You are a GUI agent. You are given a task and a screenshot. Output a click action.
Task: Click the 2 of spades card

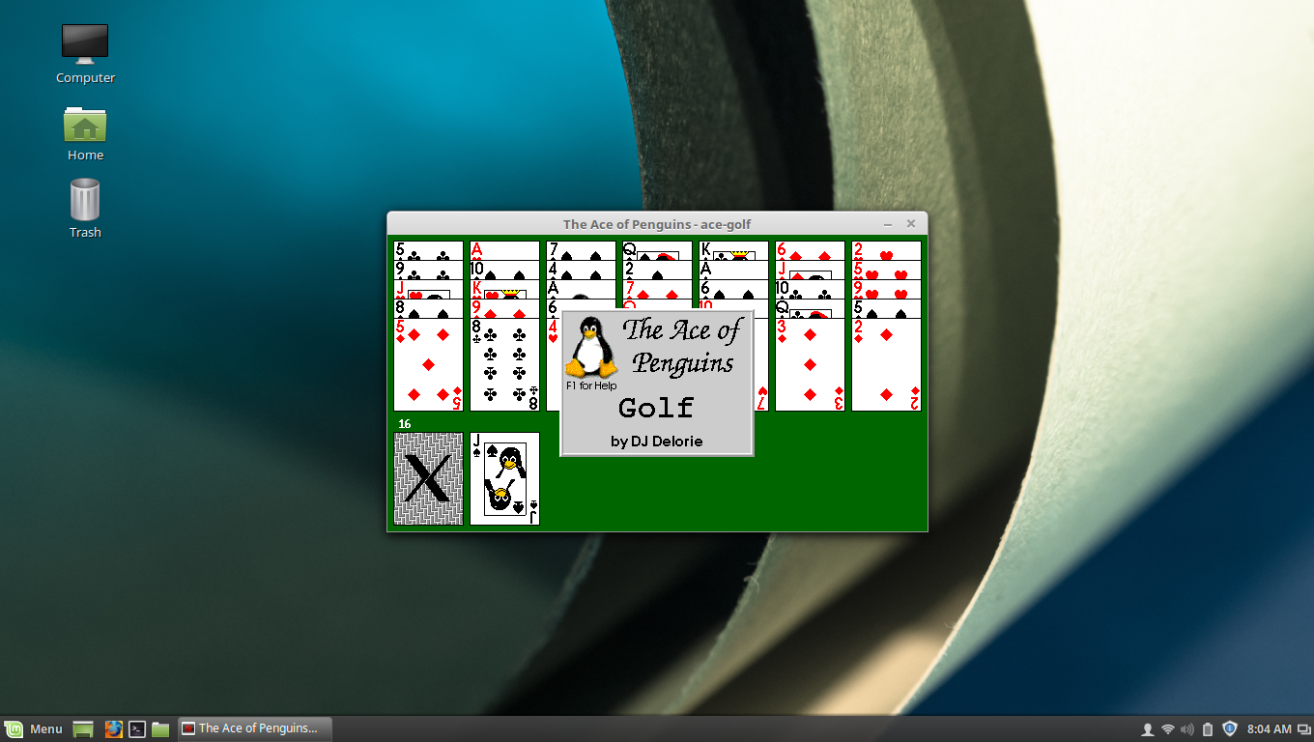click(x=657, y=270)
